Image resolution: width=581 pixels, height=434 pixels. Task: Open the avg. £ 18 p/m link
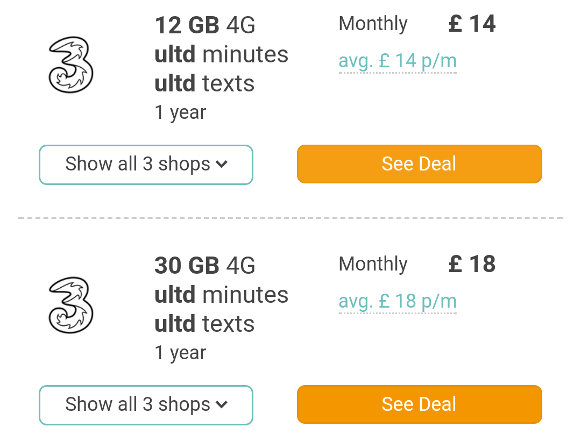[x=398, y=301]
